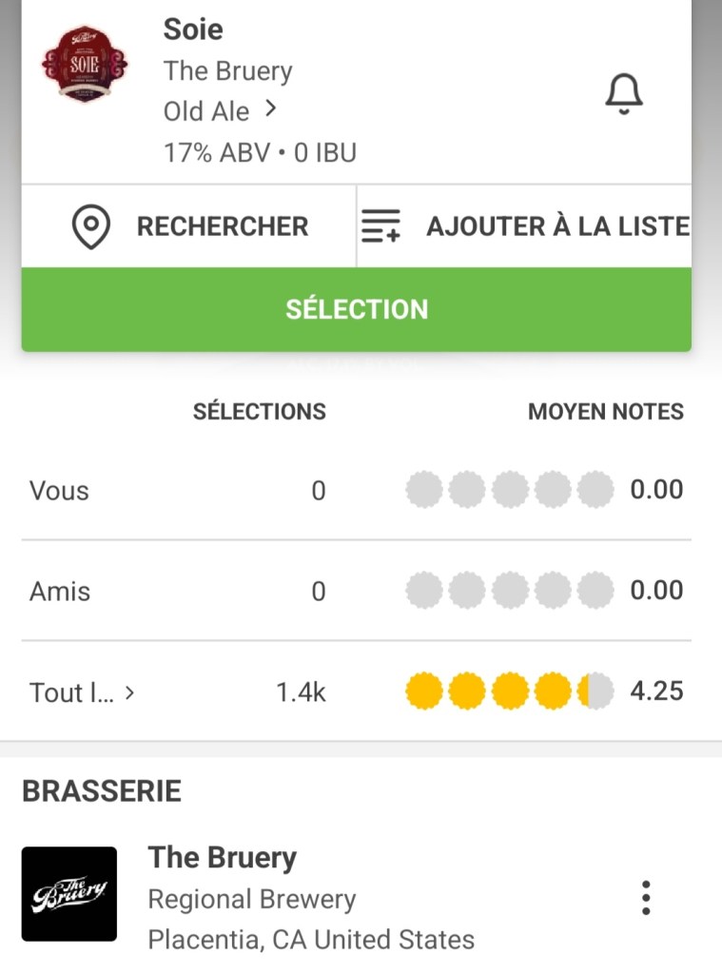The height and width of the screenshot is (973, 722).
Task: Open the Amis ratings row
Action: click(x=60, y=592)
